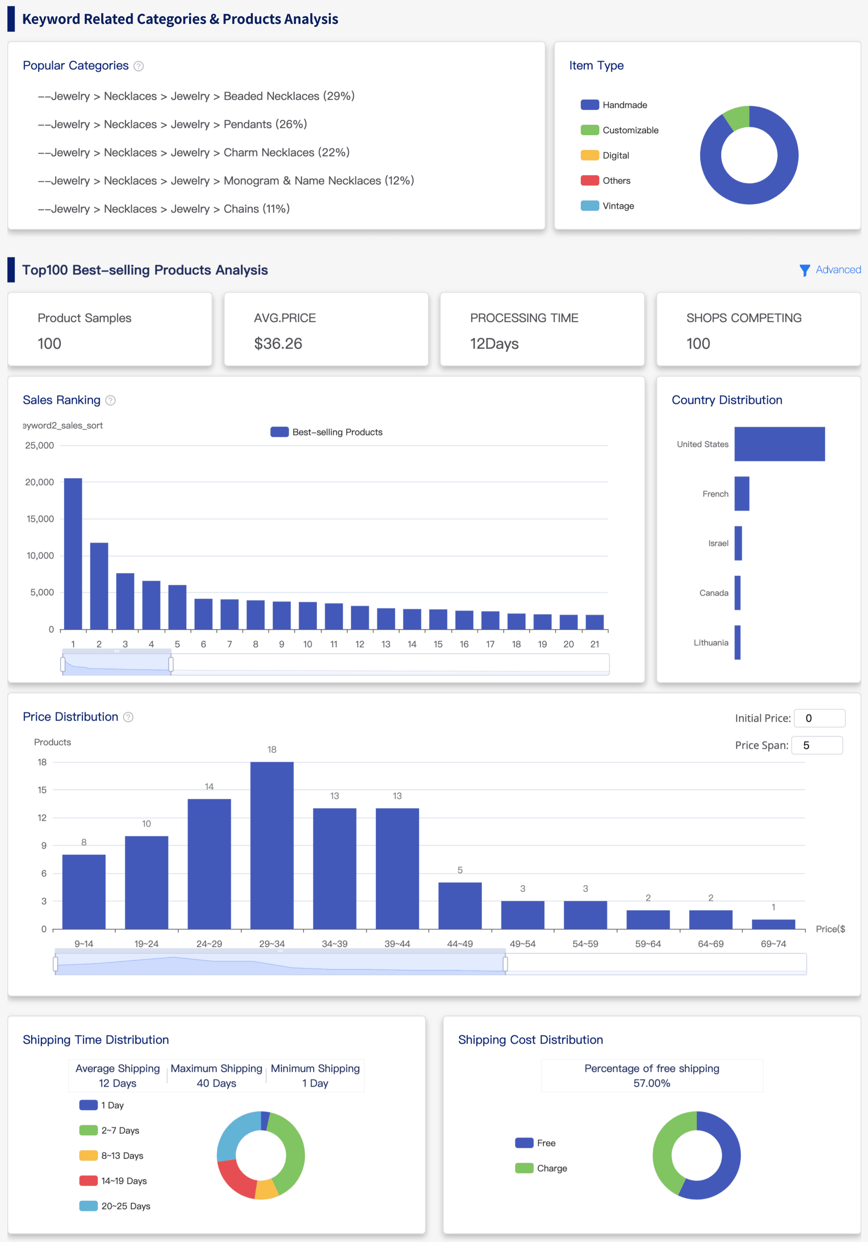The height and width of the screenshot is (1242, 868).
Task: Toggle Best-selling Products legend marker
Action: click(279, 432)
